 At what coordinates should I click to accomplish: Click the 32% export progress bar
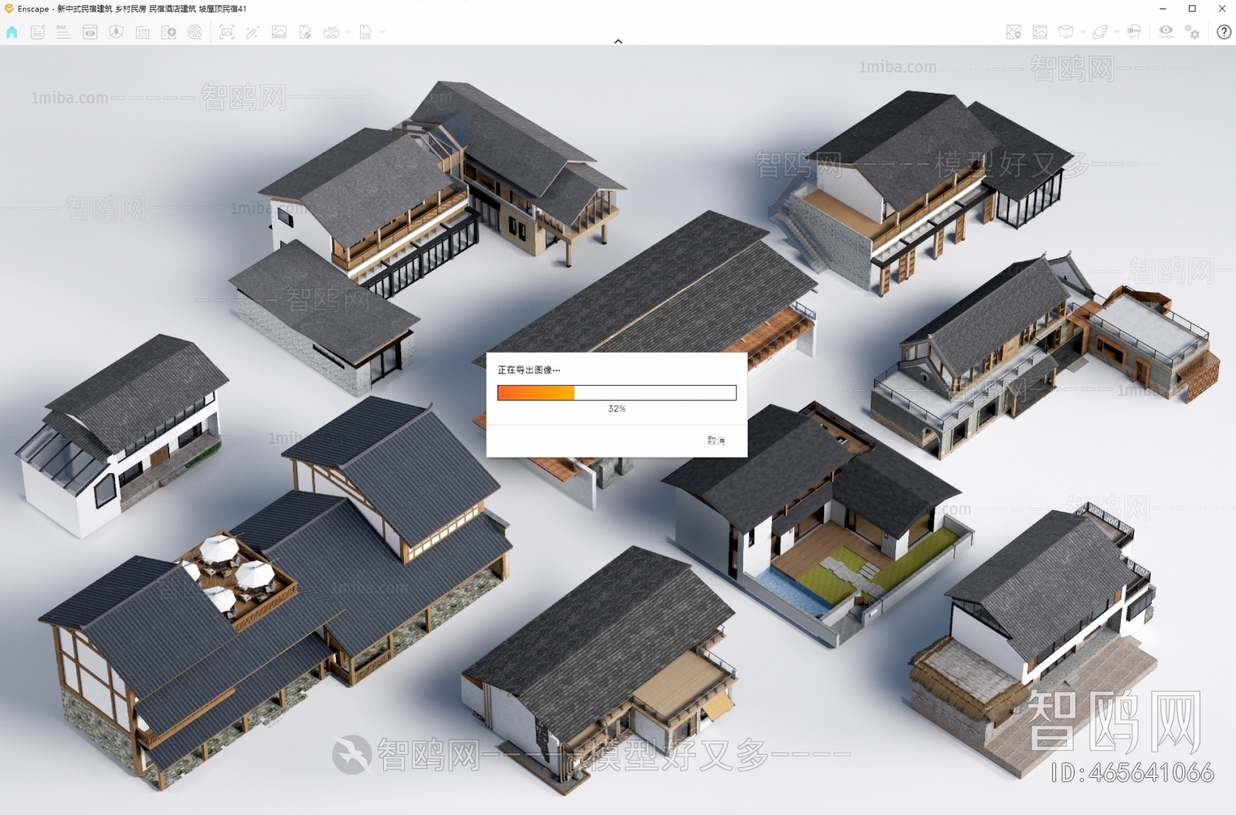point(616,393)
